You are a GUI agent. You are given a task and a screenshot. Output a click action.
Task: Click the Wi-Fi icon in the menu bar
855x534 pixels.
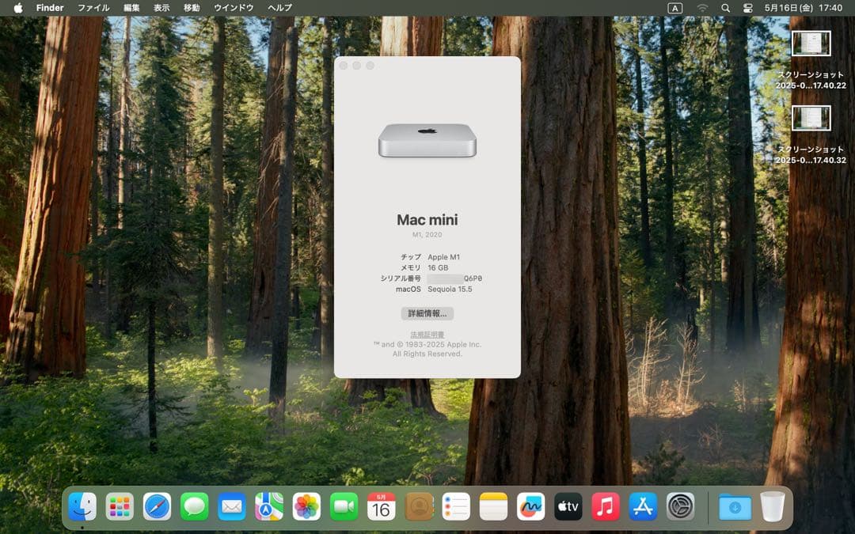click(703, 8)
